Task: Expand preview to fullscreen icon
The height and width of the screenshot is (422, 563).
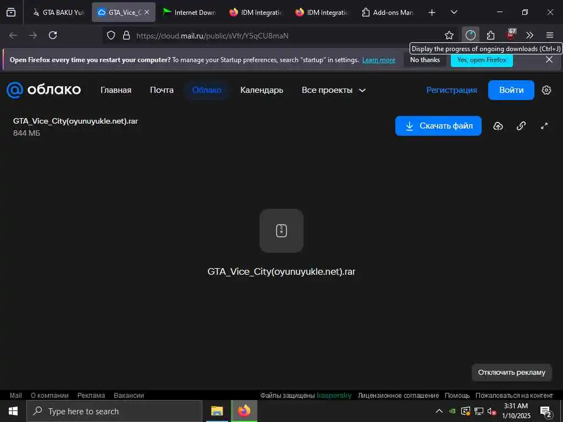Action: 544,126
